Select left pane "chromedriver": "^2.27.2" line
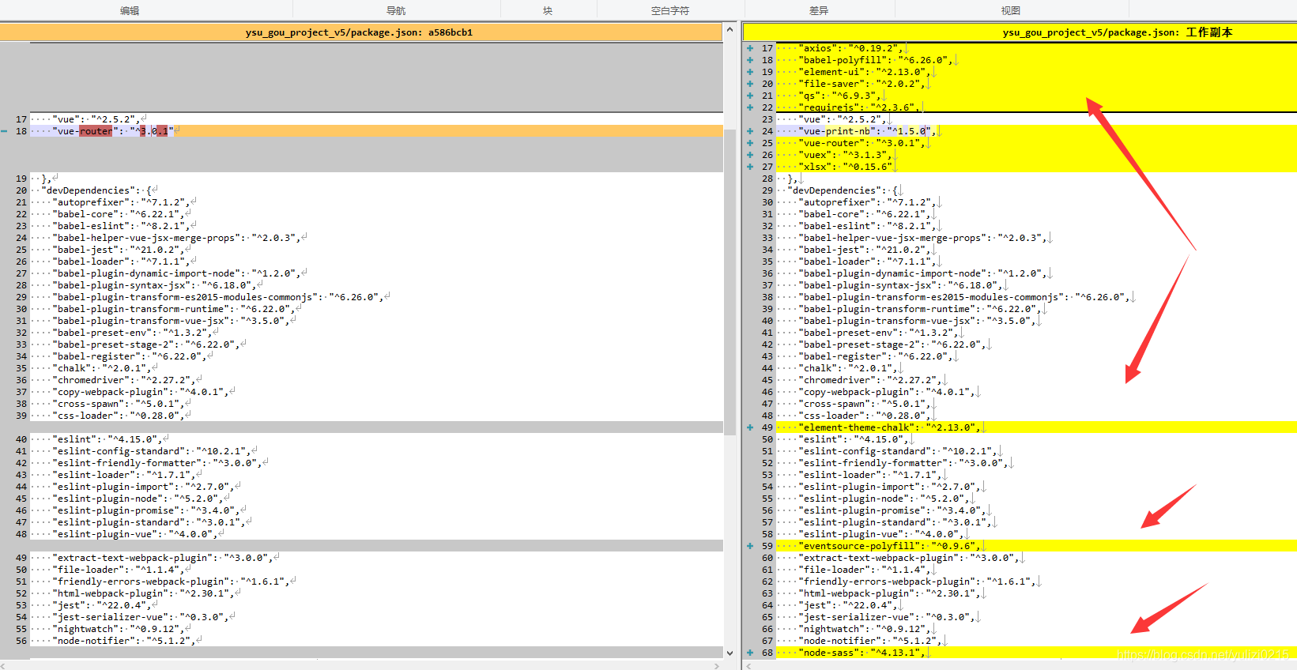The image size is (1297, 670). pos(376,380)
